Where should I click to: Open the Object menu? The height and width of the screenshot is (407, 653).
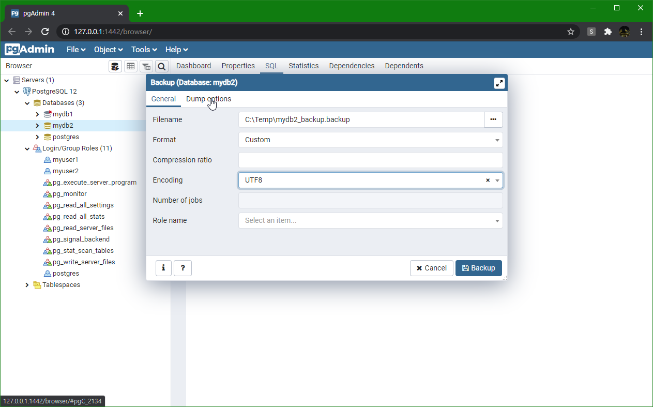[108, 50]
